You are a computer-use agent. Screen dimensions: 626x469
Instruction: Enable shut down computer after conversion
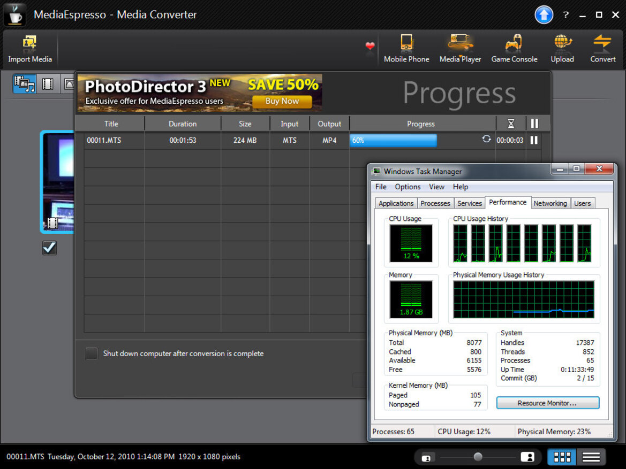(x=92, y=353)
